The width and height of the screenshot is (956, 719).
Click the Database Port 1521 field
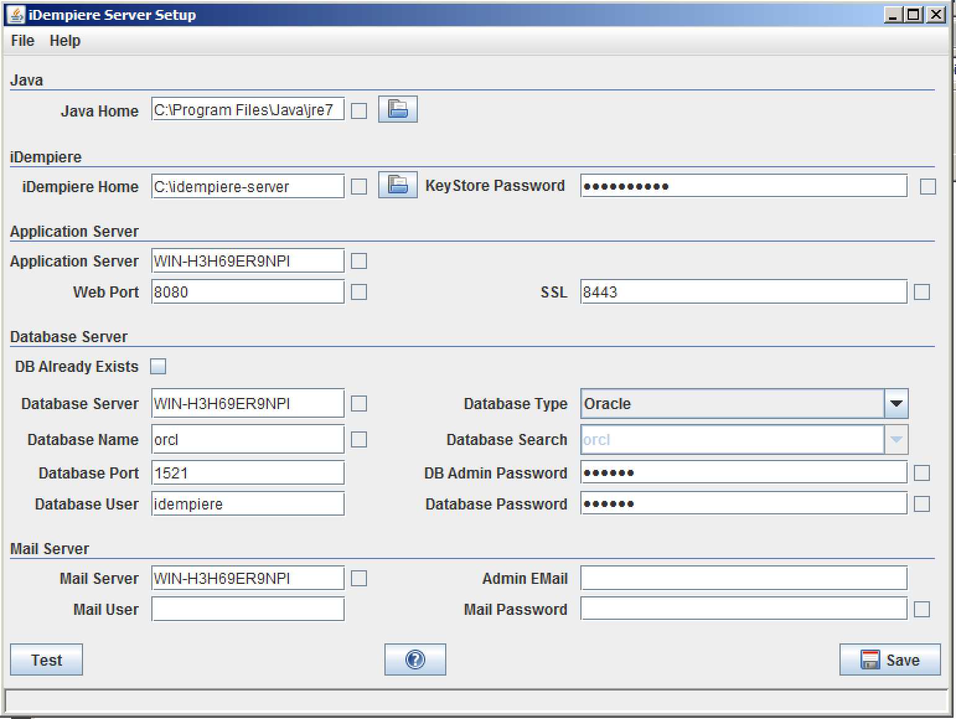click(248, 473)
